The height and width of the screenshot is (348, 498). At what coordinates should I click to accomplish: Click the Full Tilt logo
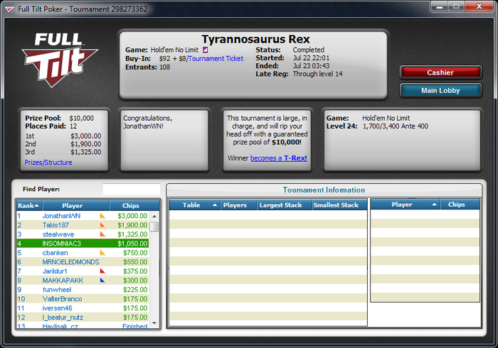point(60,60)
